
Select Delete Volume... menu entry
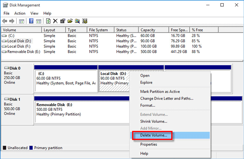click(x=170, y=135)
